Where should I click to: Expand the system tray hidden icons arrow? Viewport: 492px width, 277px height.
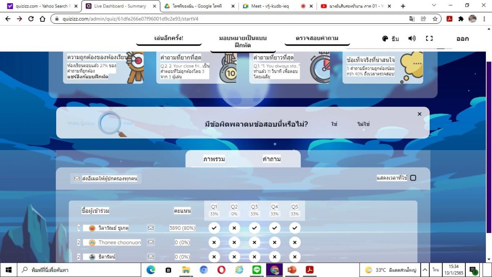[x=425, y=270]
